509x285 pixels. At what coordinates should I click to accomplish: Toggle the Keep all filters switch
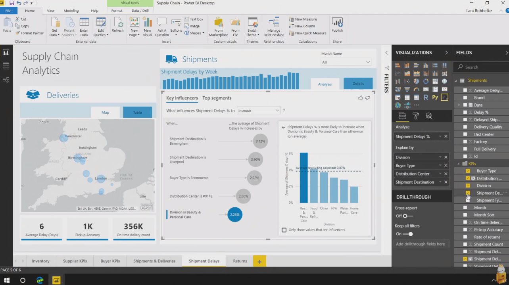[x=408, y=234]
